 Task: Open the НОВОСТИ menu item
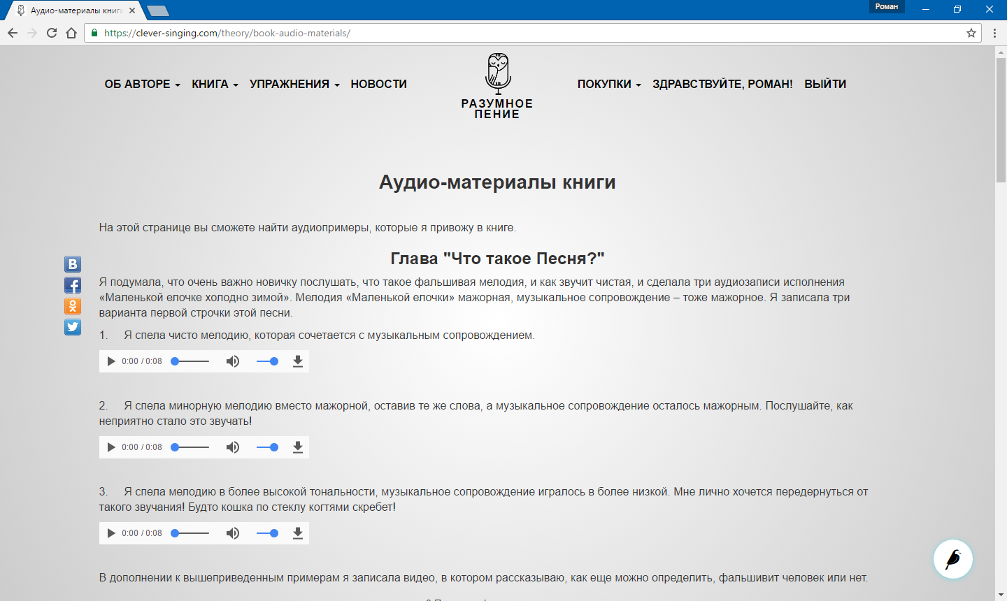[x=378, y=84]
